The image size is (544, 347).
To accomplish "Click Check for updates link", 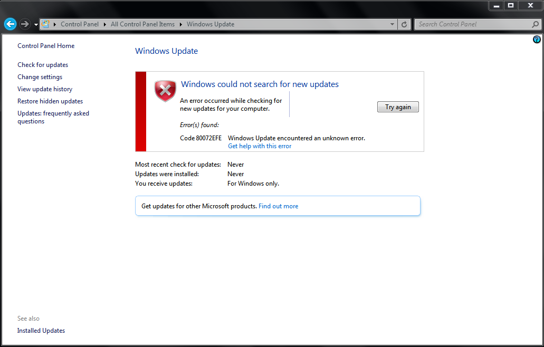I will tap(43, 65).
